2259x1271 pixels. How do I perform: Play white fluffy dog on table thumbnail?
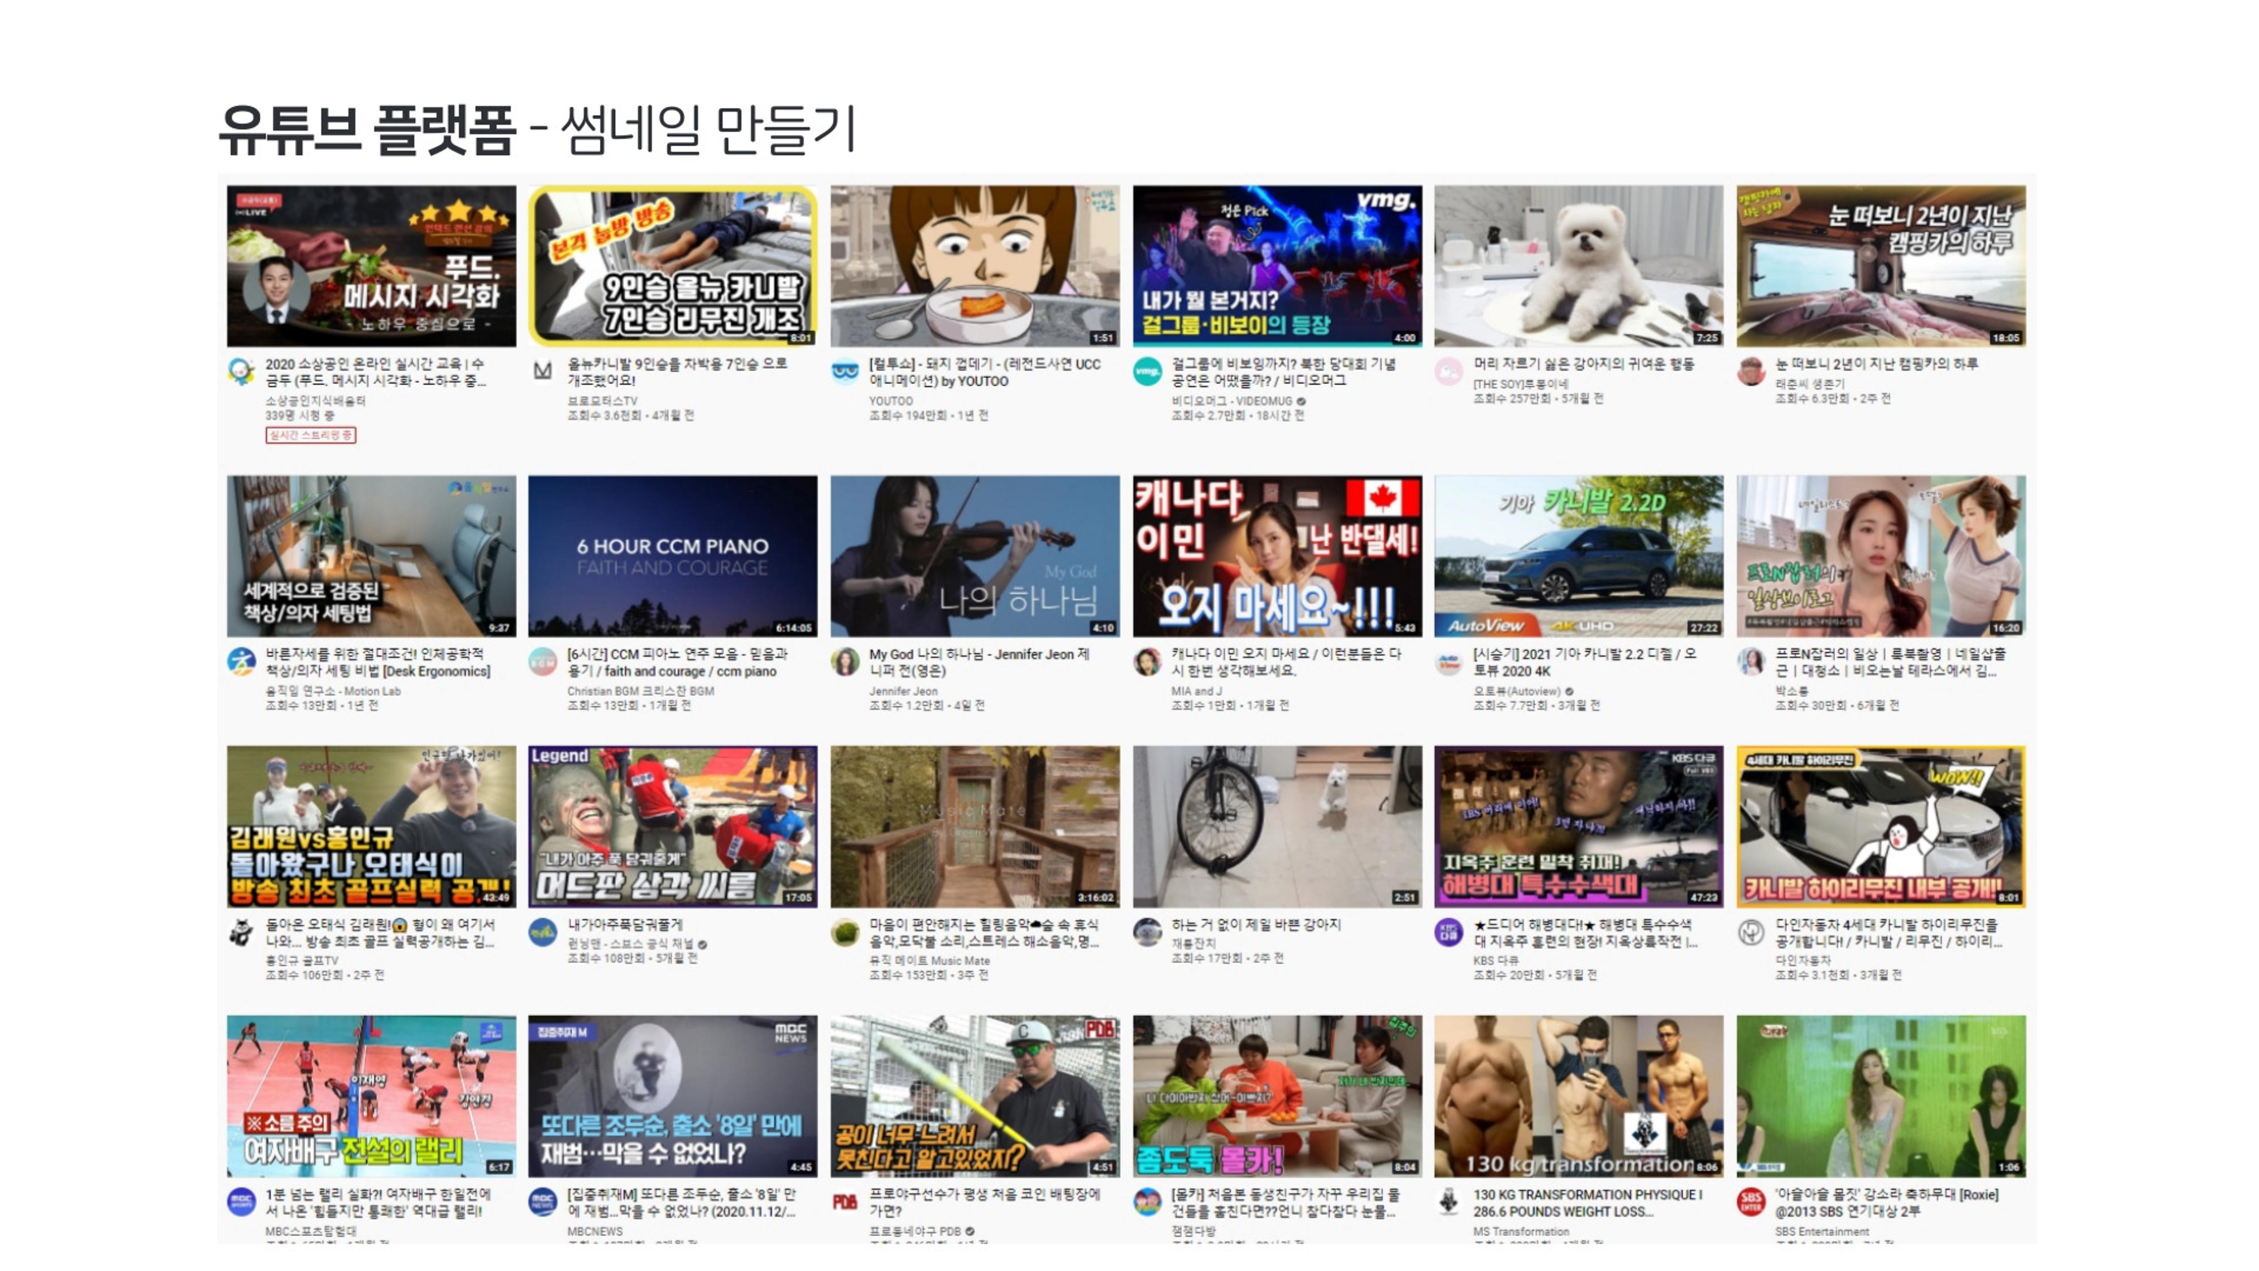tap(1578, 265)
